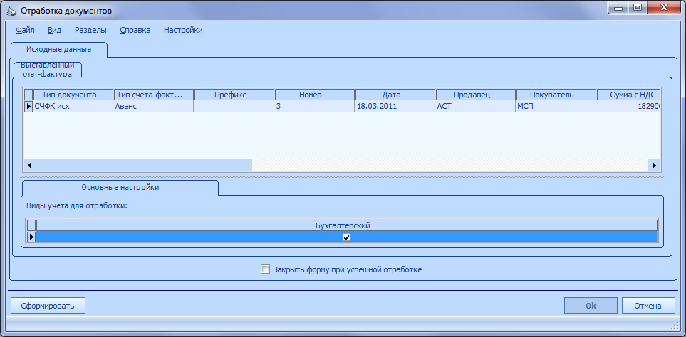686x337 pixels.
Task: Click the Сформировать button
Action: [48, 306]
